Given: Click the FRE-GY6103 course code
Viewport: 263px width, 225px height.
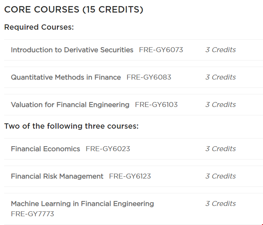Looking at the screenshot, I should tap(156, 105).
